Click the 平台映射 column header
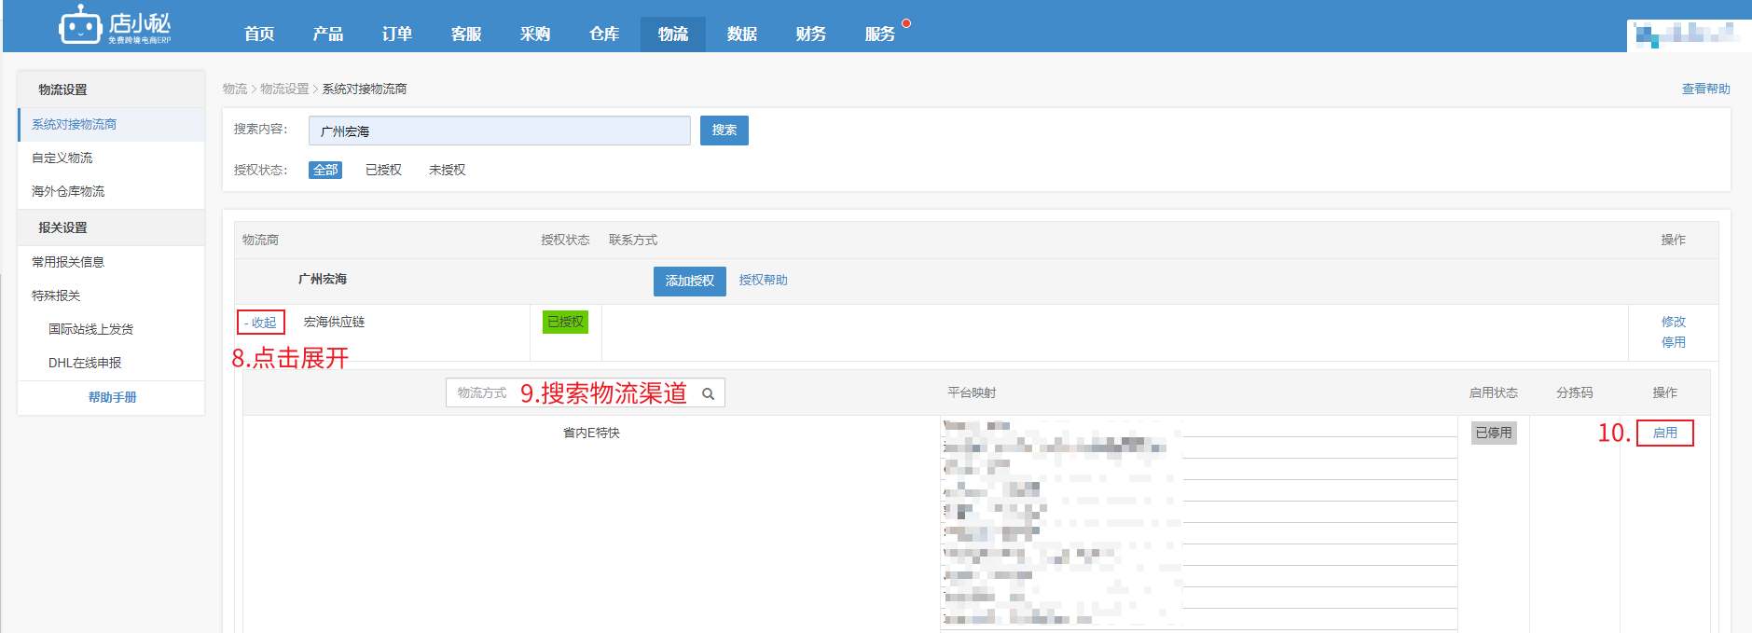The image size is (1752, 633). [x=972, y=392]
